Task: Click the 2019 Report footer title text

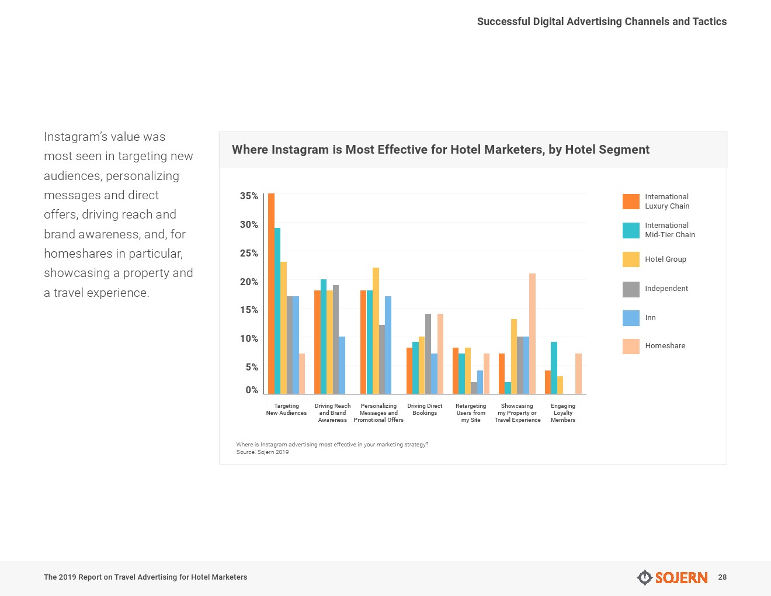Action: pyautogui.click(x=145, y=577)
